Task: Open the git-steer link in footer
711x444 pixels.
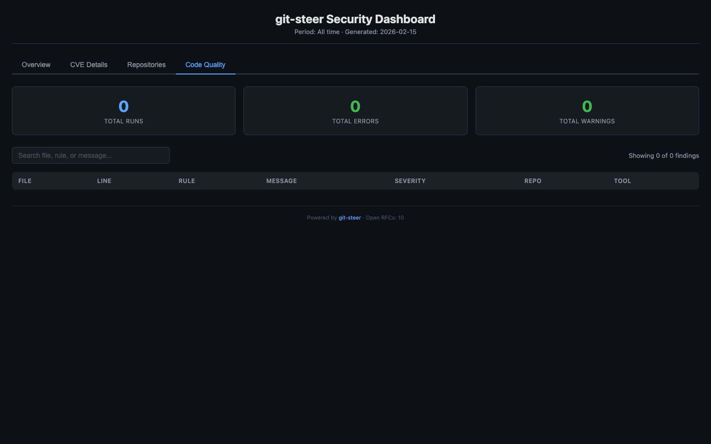Action: pos(350,218)
